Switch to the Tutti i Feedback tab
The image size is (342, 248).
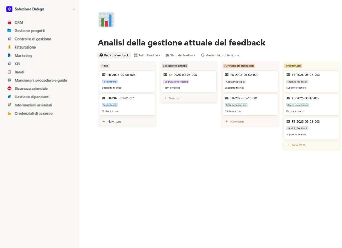click(147, 55)
